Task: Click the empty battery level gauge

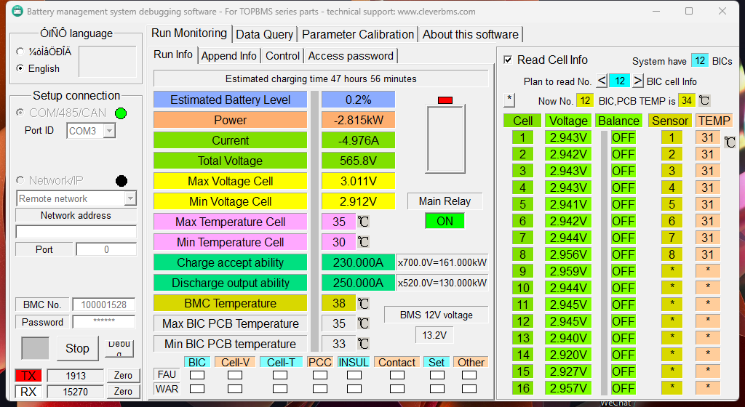Action: click(x=445, y=139)
